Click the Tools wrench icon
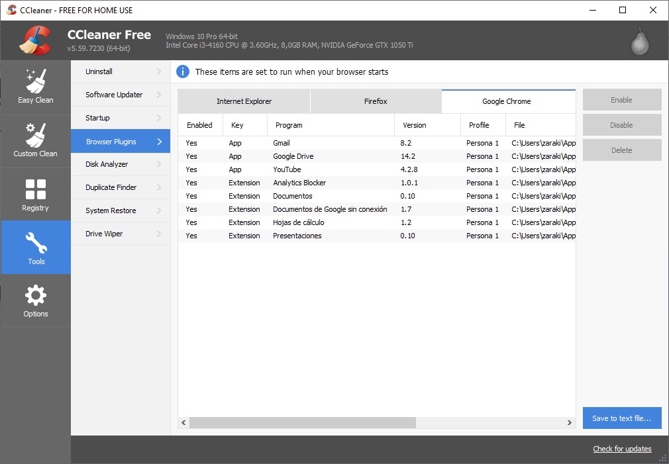 (x=36, y=242)
